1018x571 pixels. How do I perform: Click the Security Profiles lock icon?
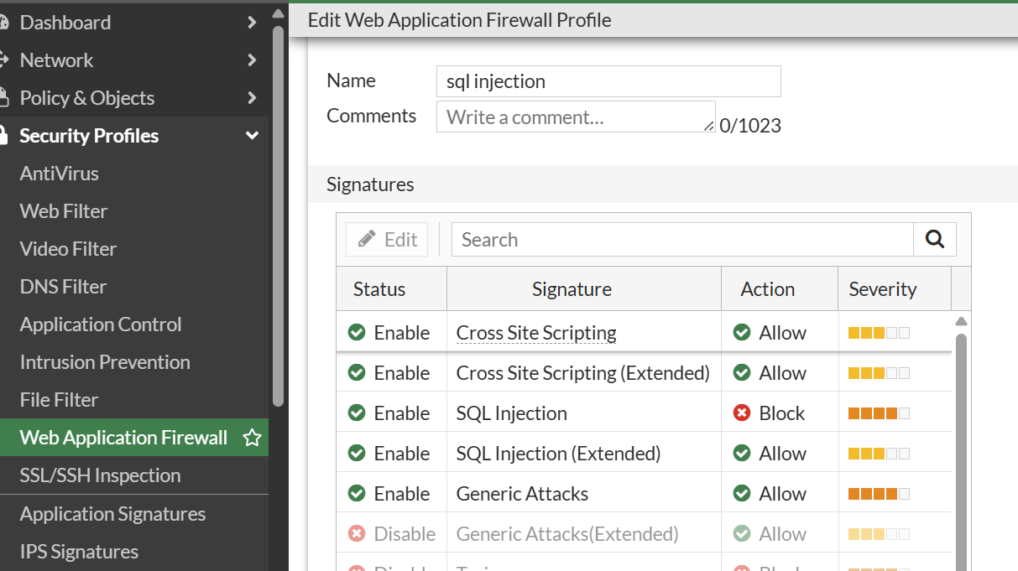[x=3, y=136]
